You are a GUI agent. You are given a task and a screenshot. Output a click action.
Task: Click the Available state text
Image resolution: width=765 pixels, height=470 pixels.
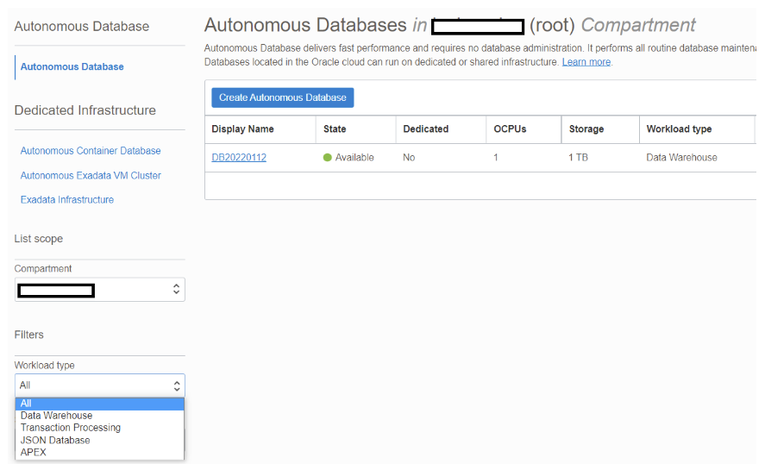354,158
